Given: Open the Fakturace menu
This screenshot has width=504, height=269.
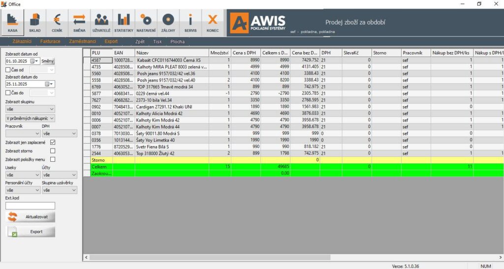Looking at the screenshot, I should tap(50, 41).
